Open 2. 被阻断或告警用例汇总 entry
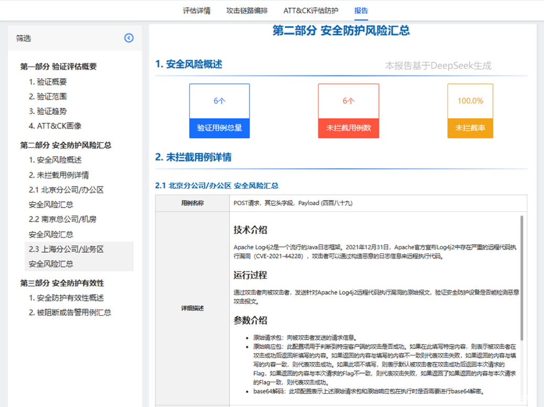The height and width of the screenshot is (407, 544). 70,313
